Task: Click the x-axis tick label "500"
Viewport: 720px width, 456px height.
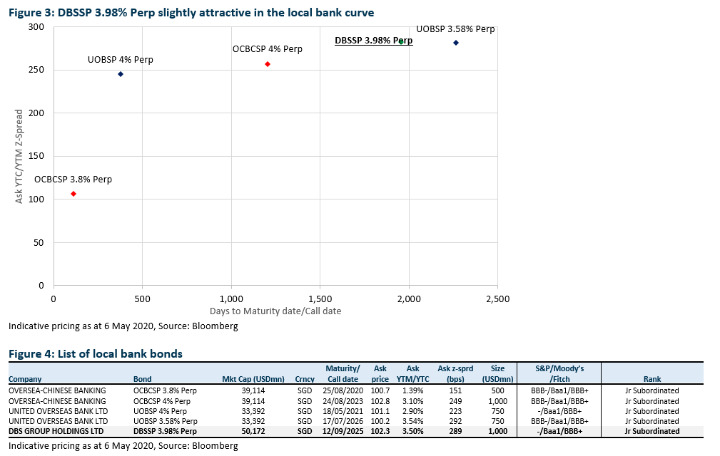Action: (x=142, y=299)
